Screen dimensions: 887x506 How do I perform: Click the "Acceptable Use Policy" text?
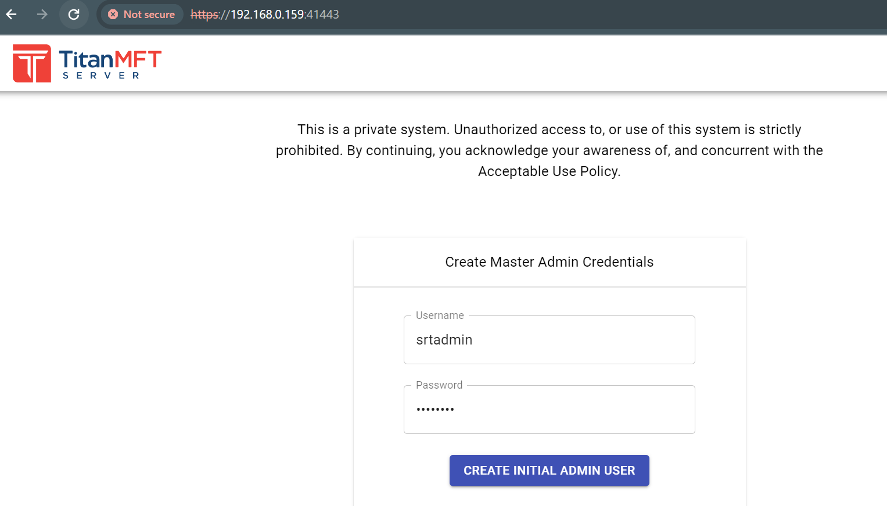point(548,171)
